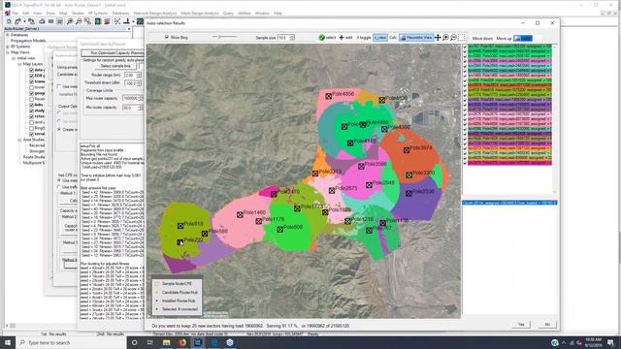Adjust the transparency slider beside Show Bing
This screenshot has height=349, width=621.
[x=224, y=37]
